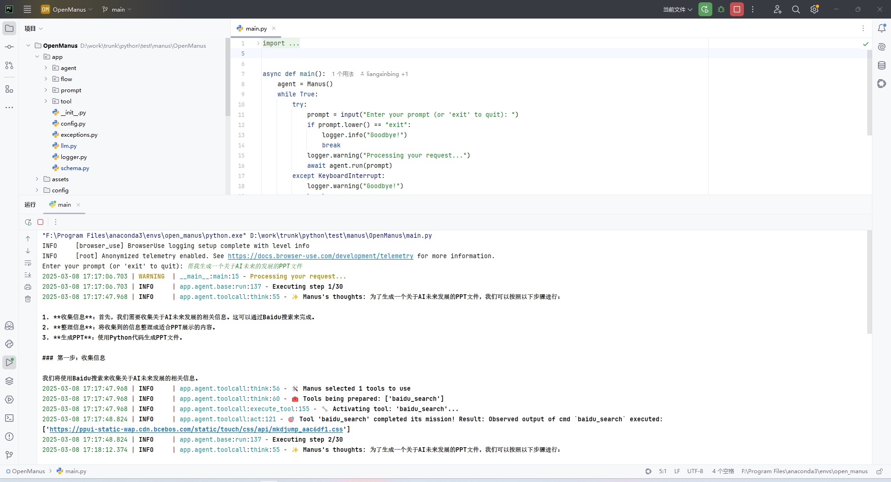Click the Rerun main button in toolbar

pyautogui.click(x=705, y=9)
